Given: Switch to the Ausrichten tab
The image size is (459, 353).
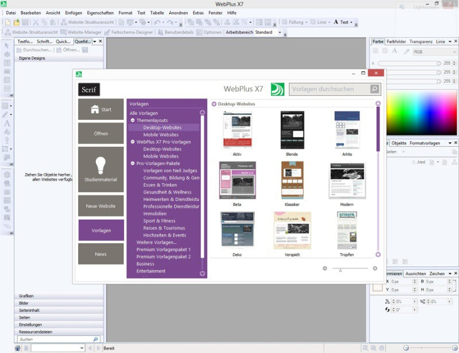Looking at the screenshot, I should pos(415,274).
